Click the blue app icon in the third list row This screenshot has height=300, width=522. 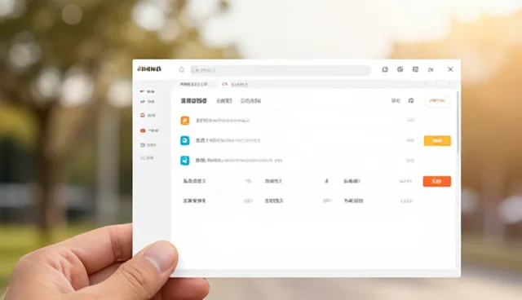(185, 161)
